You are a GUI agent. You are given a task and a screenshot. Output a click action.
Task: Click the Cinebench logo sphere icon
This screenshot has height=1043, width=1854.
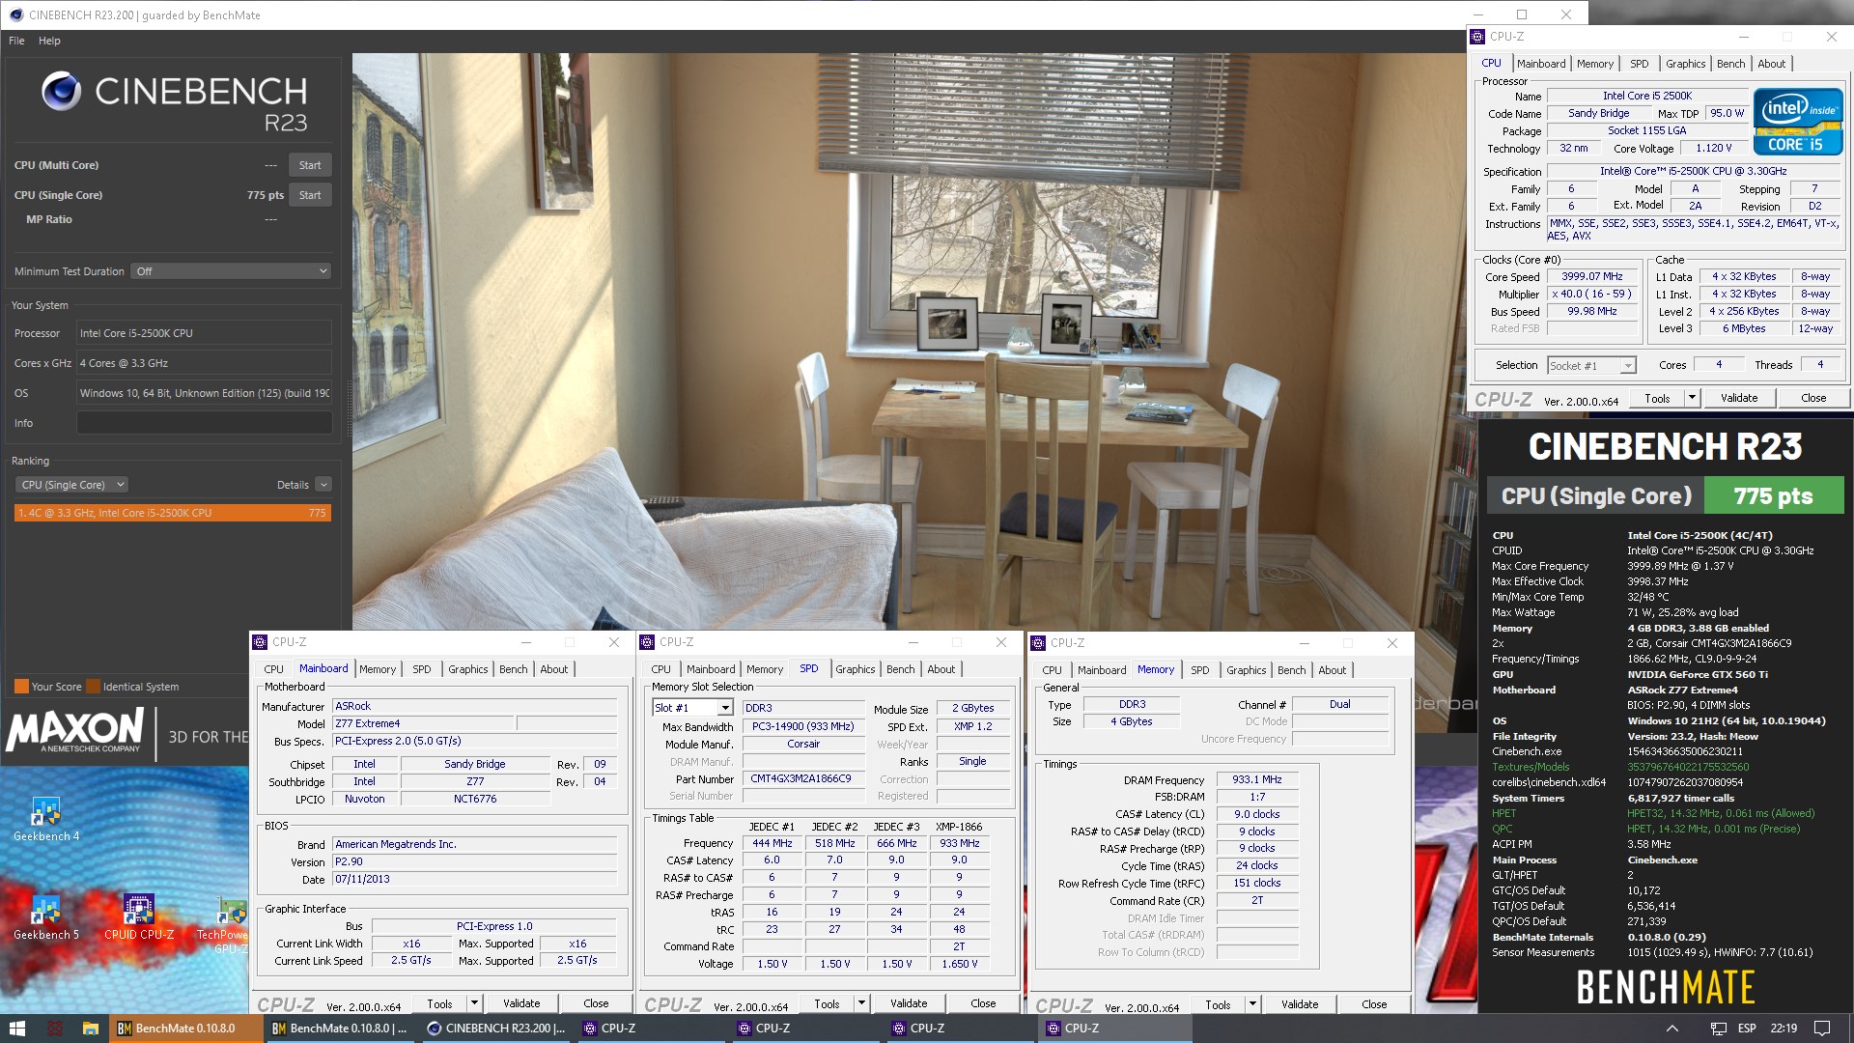coord(61,92)
